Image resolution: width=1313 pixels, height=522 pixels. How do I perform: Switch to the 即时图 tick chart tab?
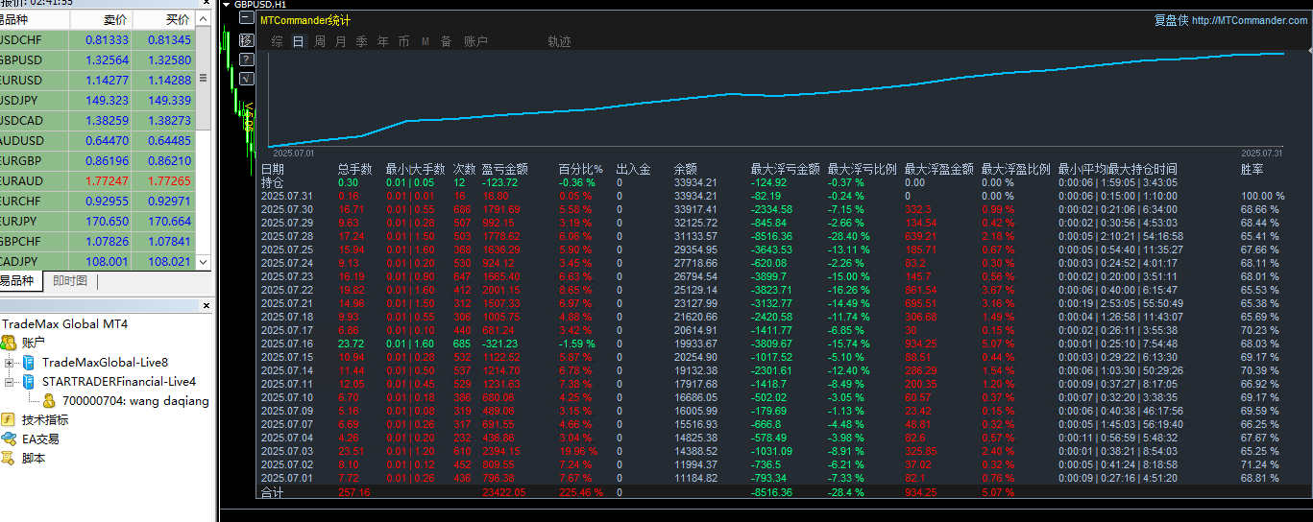70,281
